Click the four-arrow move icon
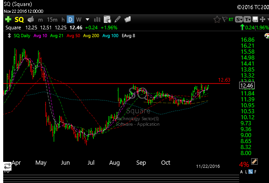The image size is (269, 183). point(262,19)
